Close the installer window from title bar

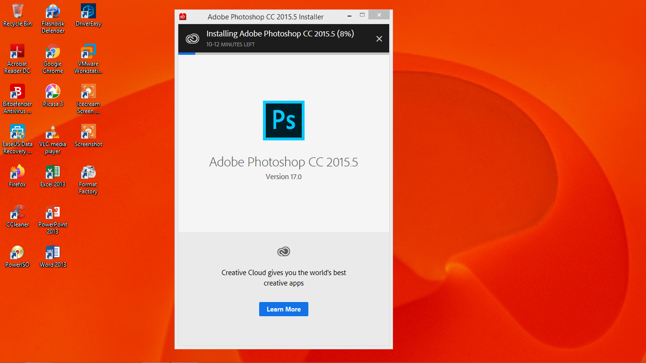(x=379, y=15)
